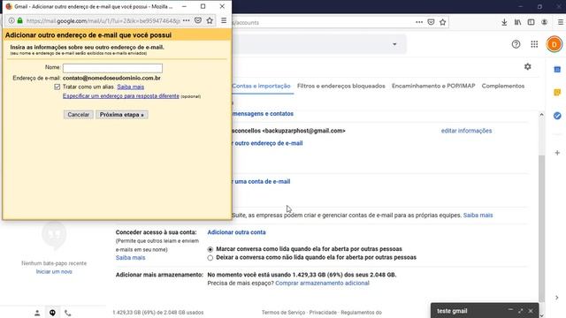Minimize the teste gmail compose window

tap(510, 310)
